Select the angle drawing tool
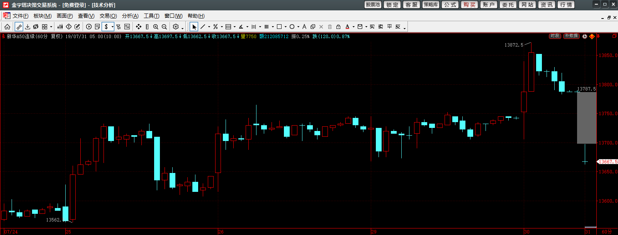 click(241, 27)
